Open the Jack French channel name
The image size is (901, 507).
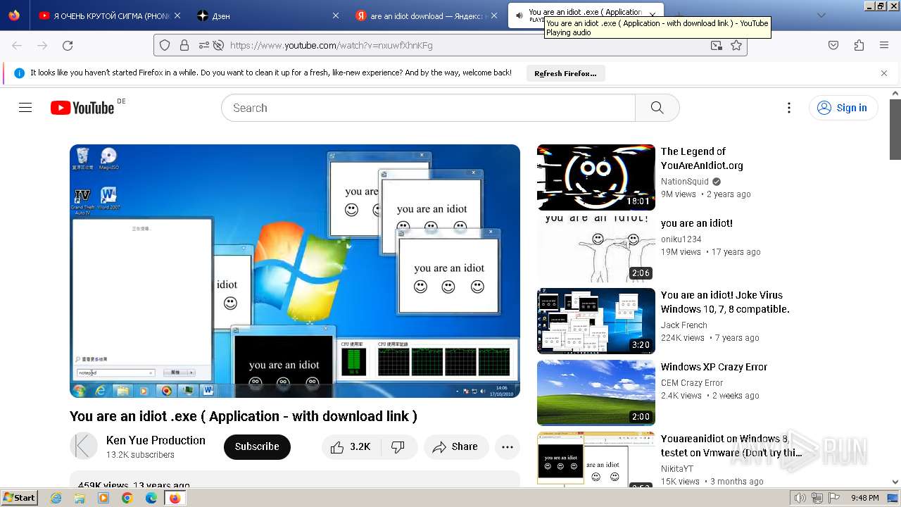683,325
